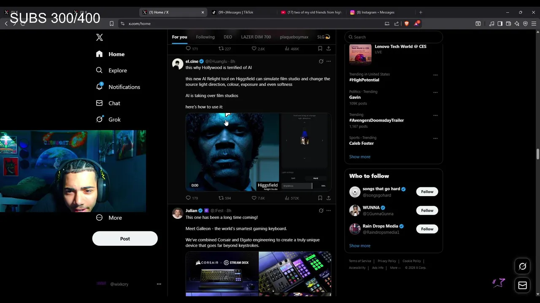
Task: Open the browser main menu
Action: [534, 24]
